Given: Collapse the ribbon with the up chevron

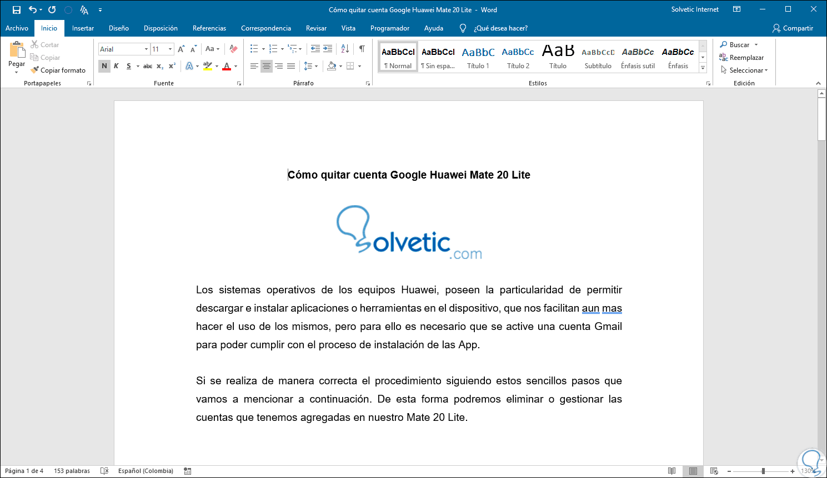Looking at the screenshot, I should click(818, 83).
